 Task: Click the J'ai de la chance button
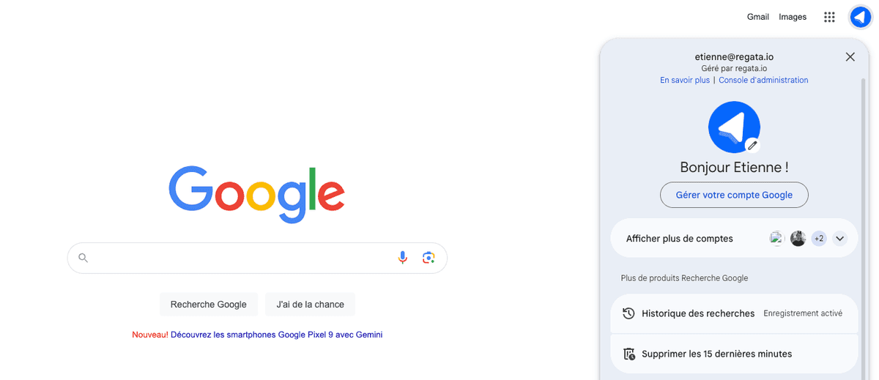click(310, 305)
